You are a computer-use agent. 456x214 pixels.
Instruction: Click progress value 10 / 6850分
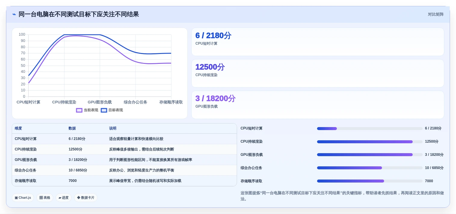[434, 168]
